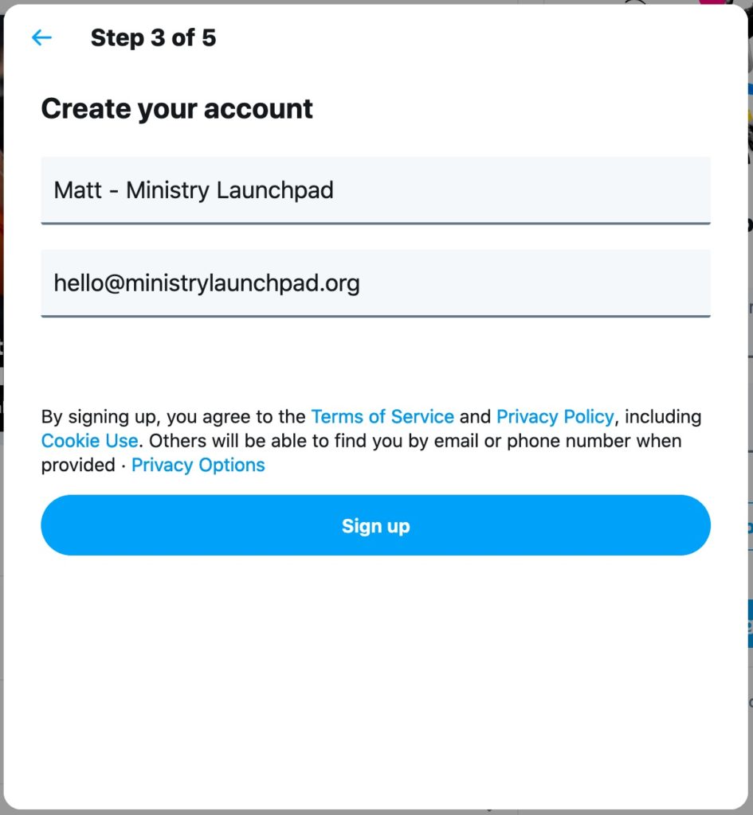Open the Privacy Options link
753x815 pixels.
coord(198,465)
